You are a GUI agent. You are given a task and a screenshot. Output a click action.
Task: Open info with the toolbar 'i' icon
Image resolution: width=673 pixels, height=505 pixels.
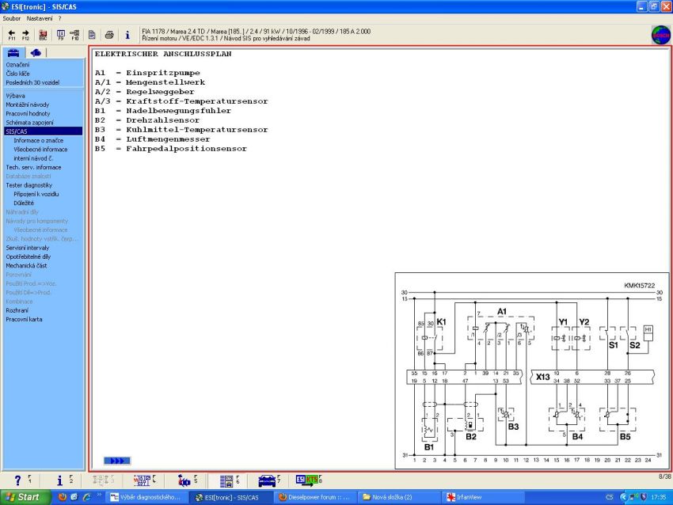[x=127, y=35]
